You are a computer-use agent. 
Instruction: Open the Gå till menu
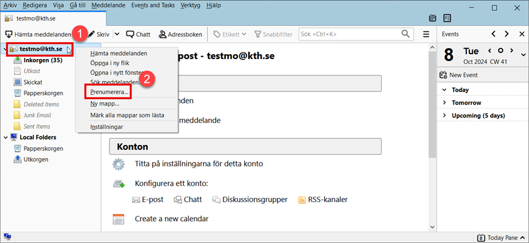(77, 5)
